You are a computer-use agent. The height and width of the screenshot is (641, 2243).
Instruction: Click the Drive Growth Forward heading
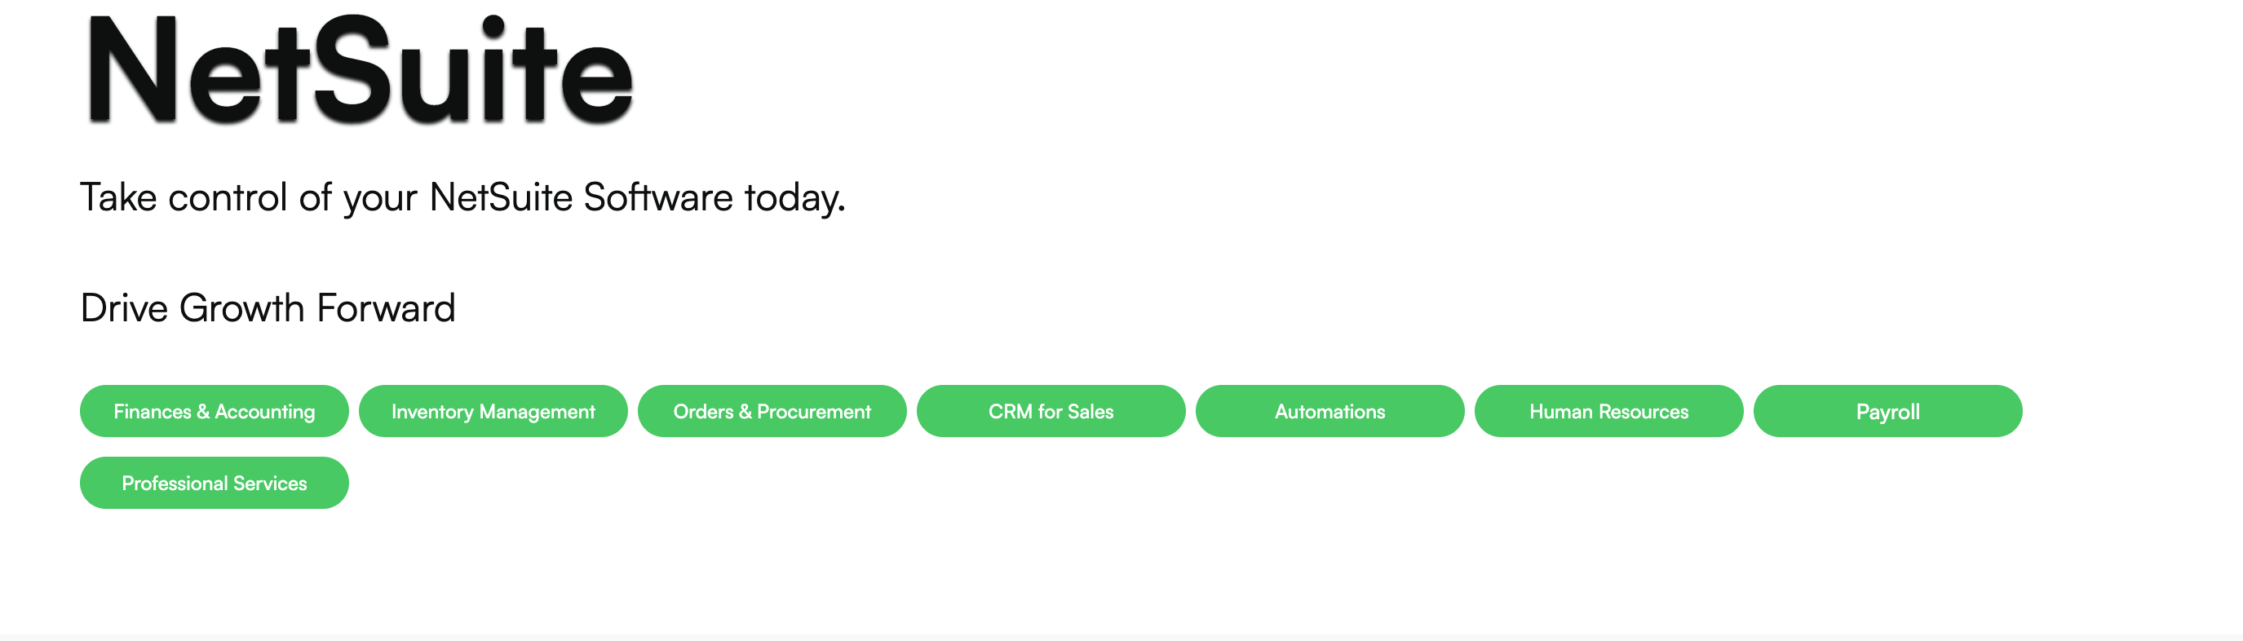coord(268,308)
